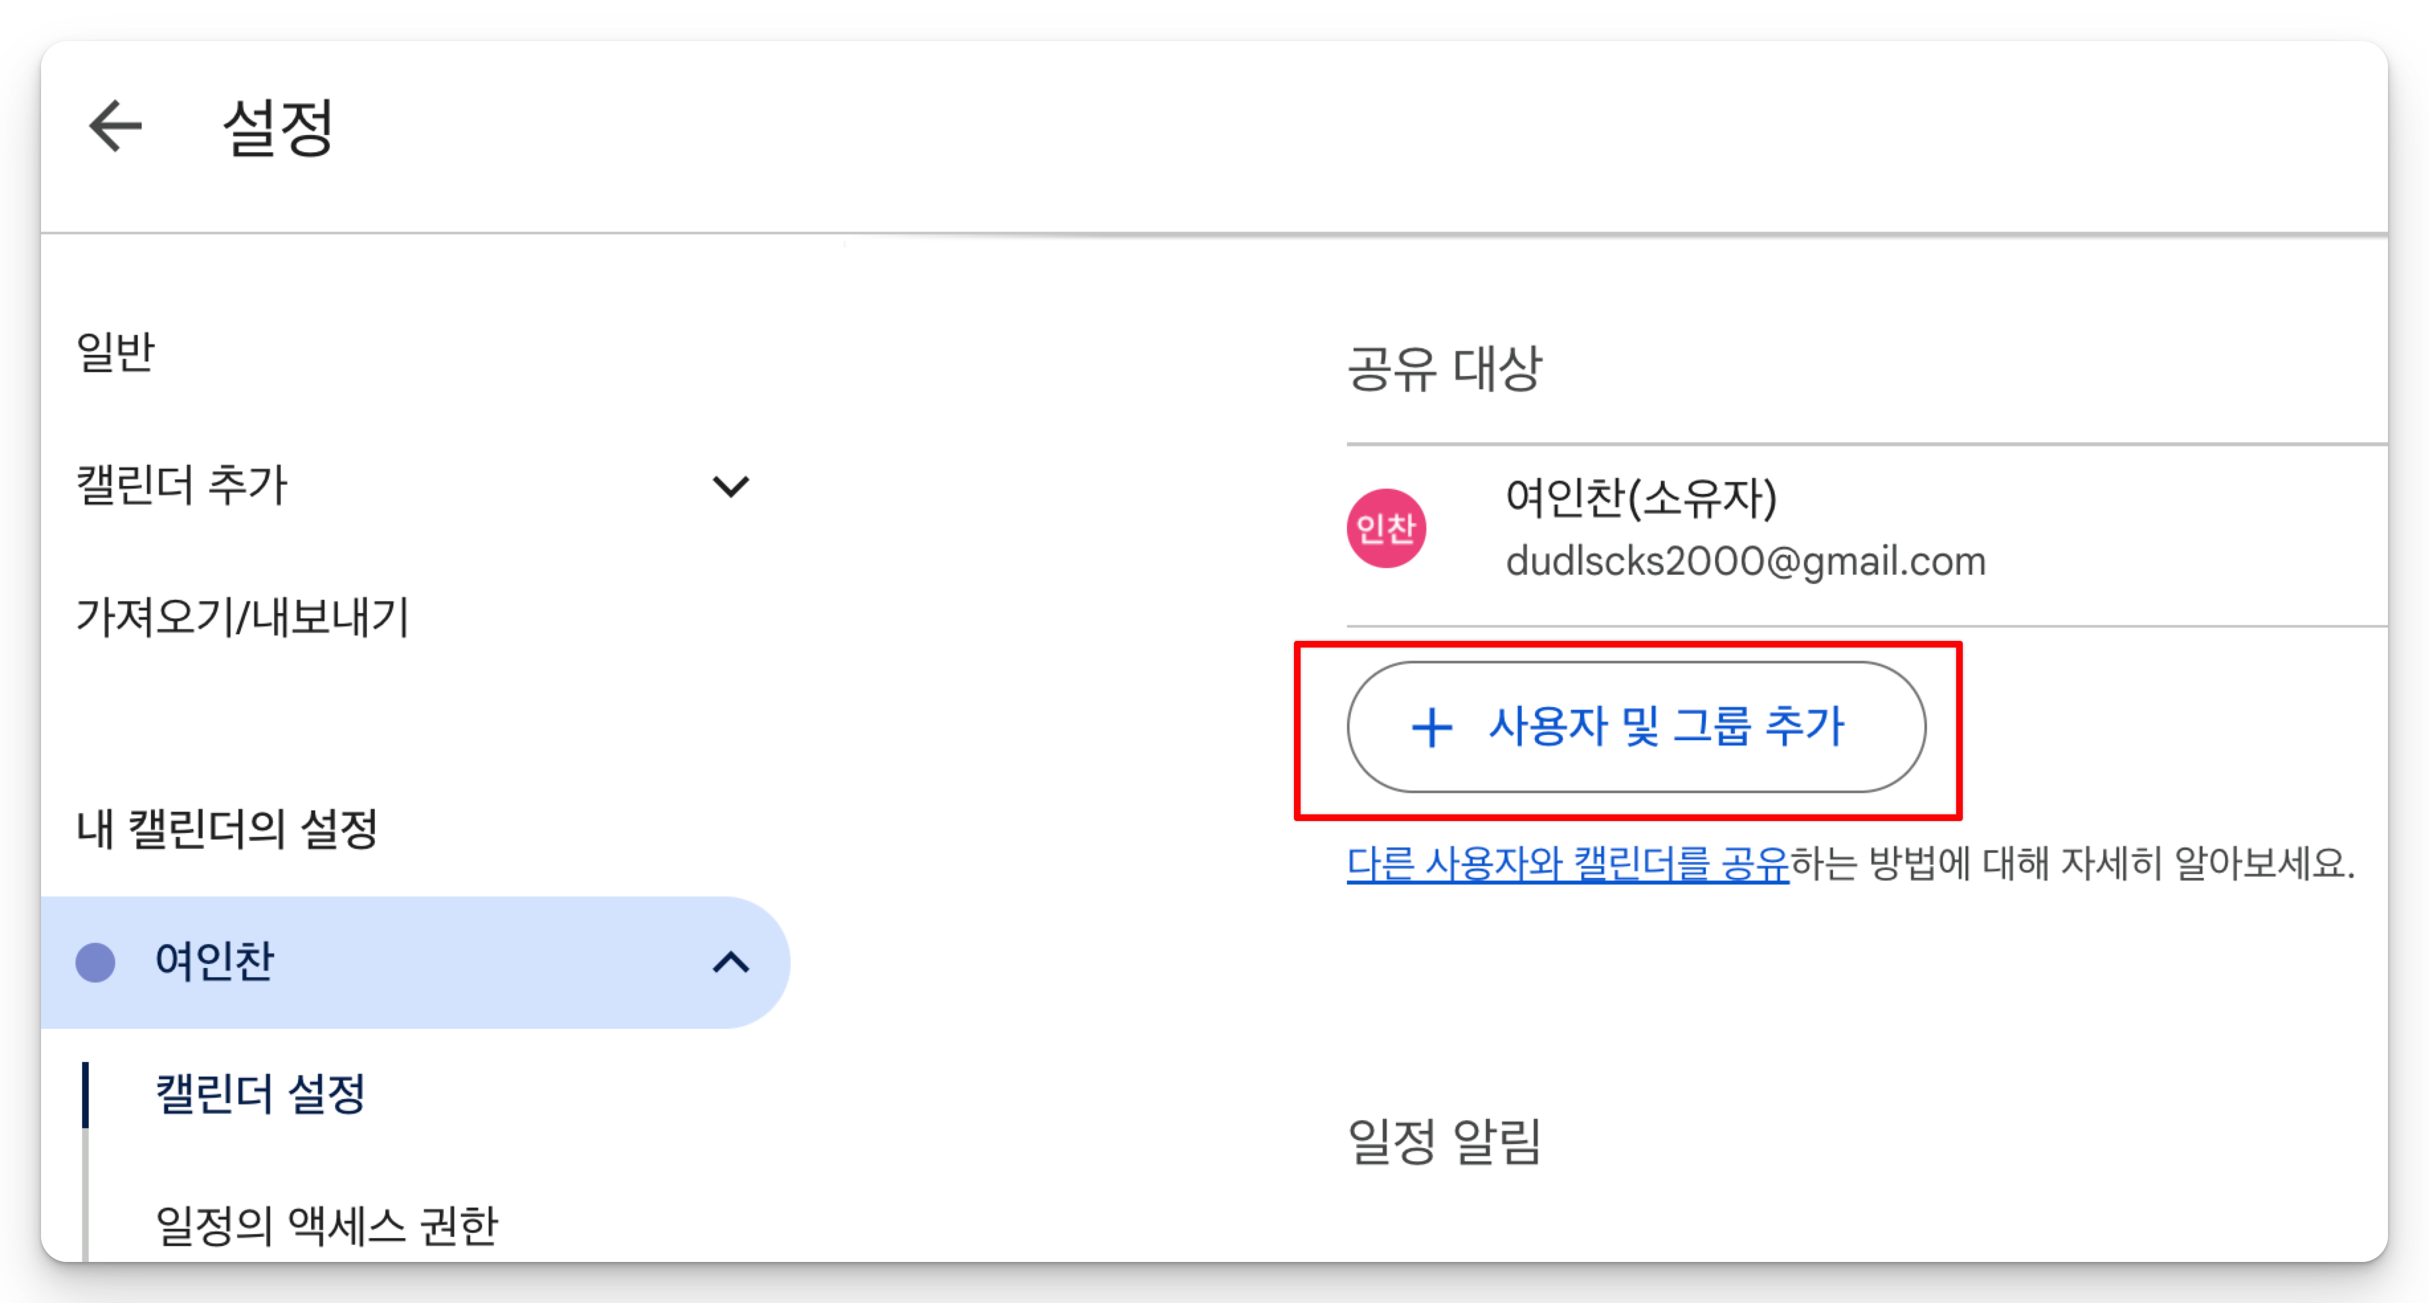The width and height of the screenshot is (2429, 1303).
Task: Click the 여인찬 calendar color dot
Action: coord(95,963)
